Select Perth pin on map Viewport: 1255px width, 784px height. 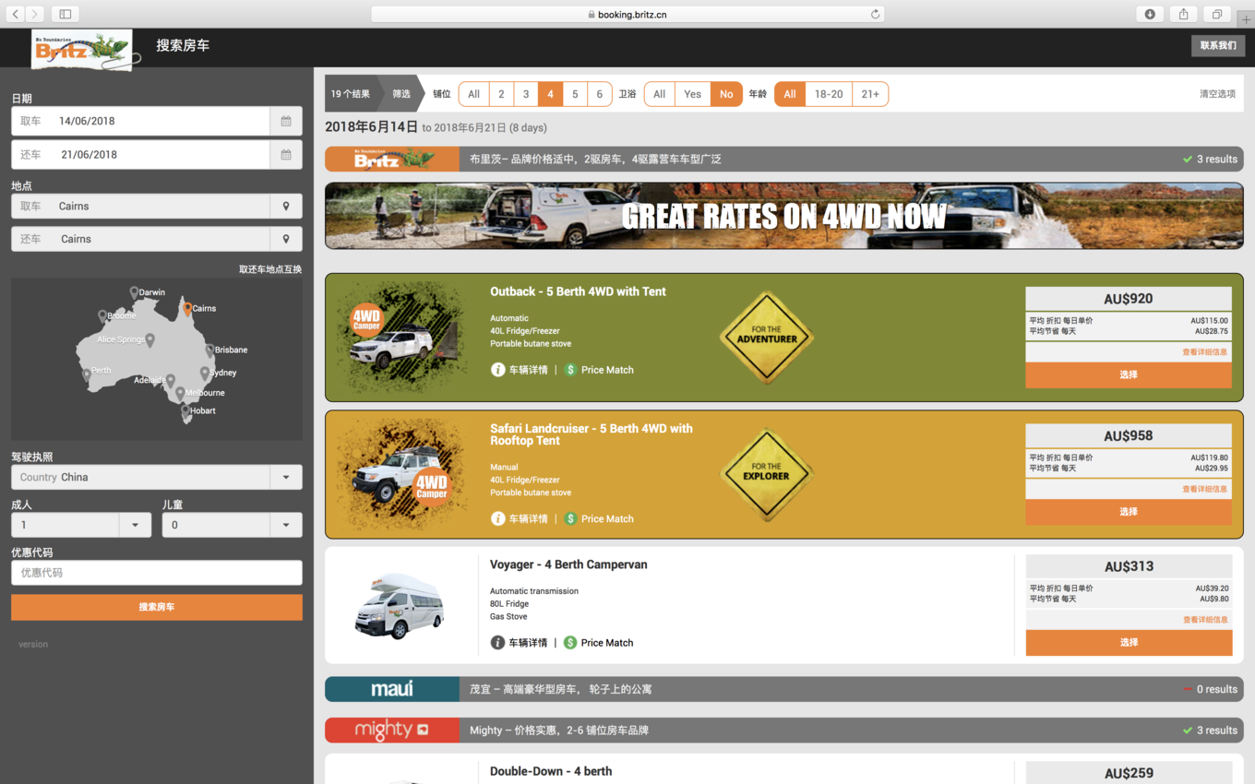pos(86,374)
